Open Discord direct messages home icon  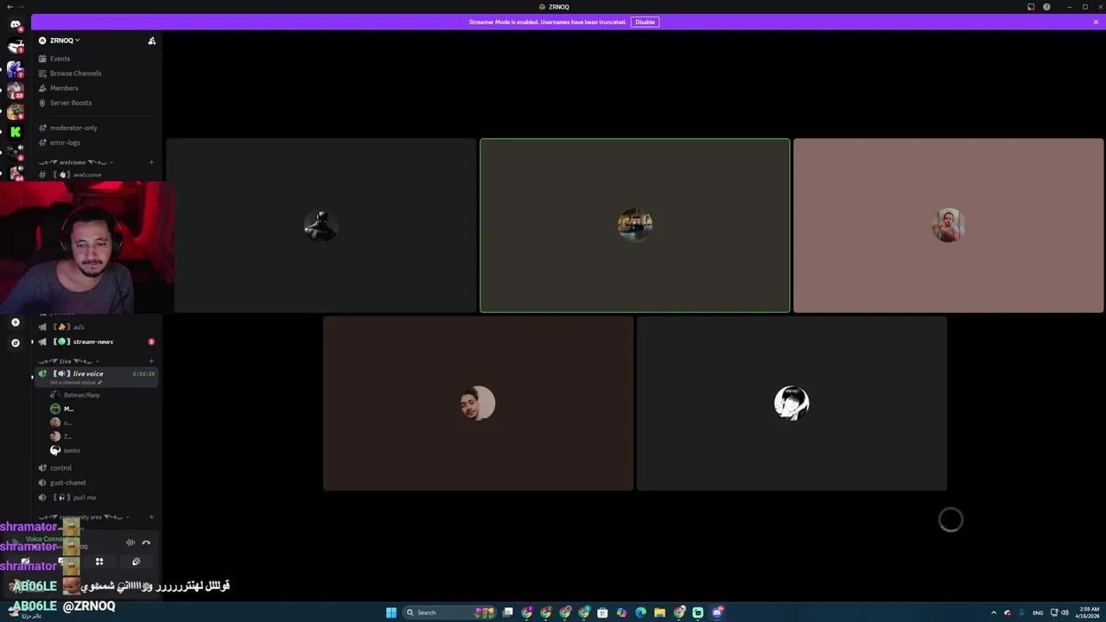(15, 24)
